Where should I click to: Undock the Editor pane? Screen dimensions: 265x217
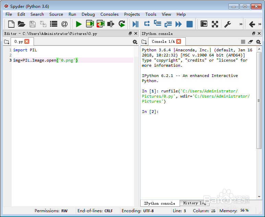point(130,34)
